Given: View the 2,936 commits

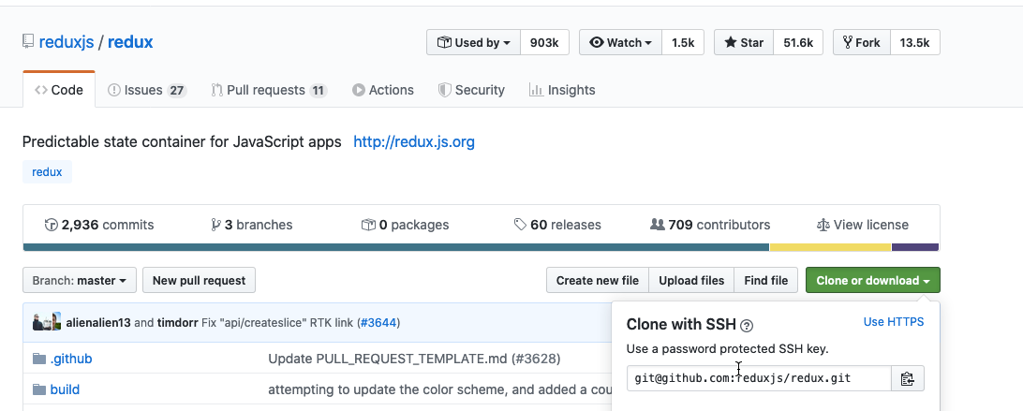Looking at the screenshot, I should click(x=99, y=225).
